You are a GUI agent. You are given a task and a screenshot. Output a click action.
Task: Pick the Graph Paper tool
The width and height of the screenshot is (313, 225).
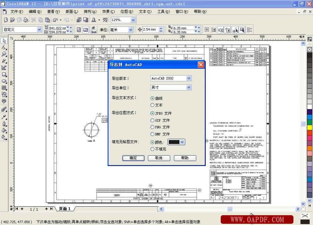pos(4,88)
